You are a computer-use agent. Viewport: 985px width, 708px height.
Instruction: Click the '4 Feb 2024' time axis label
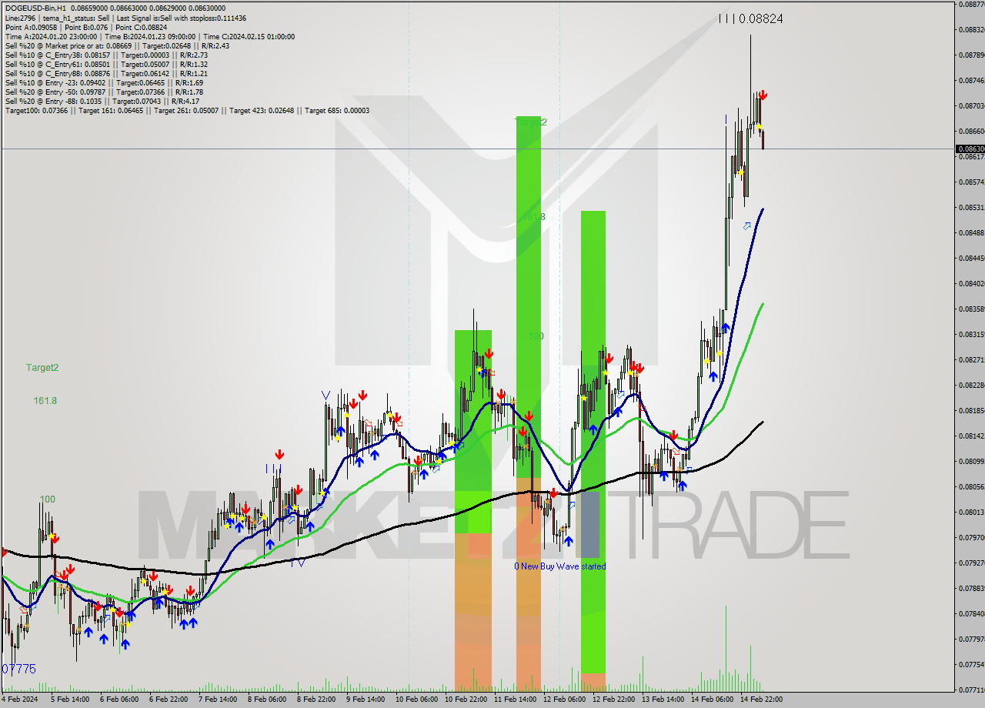pyautogui.click(x=19, y=700)
